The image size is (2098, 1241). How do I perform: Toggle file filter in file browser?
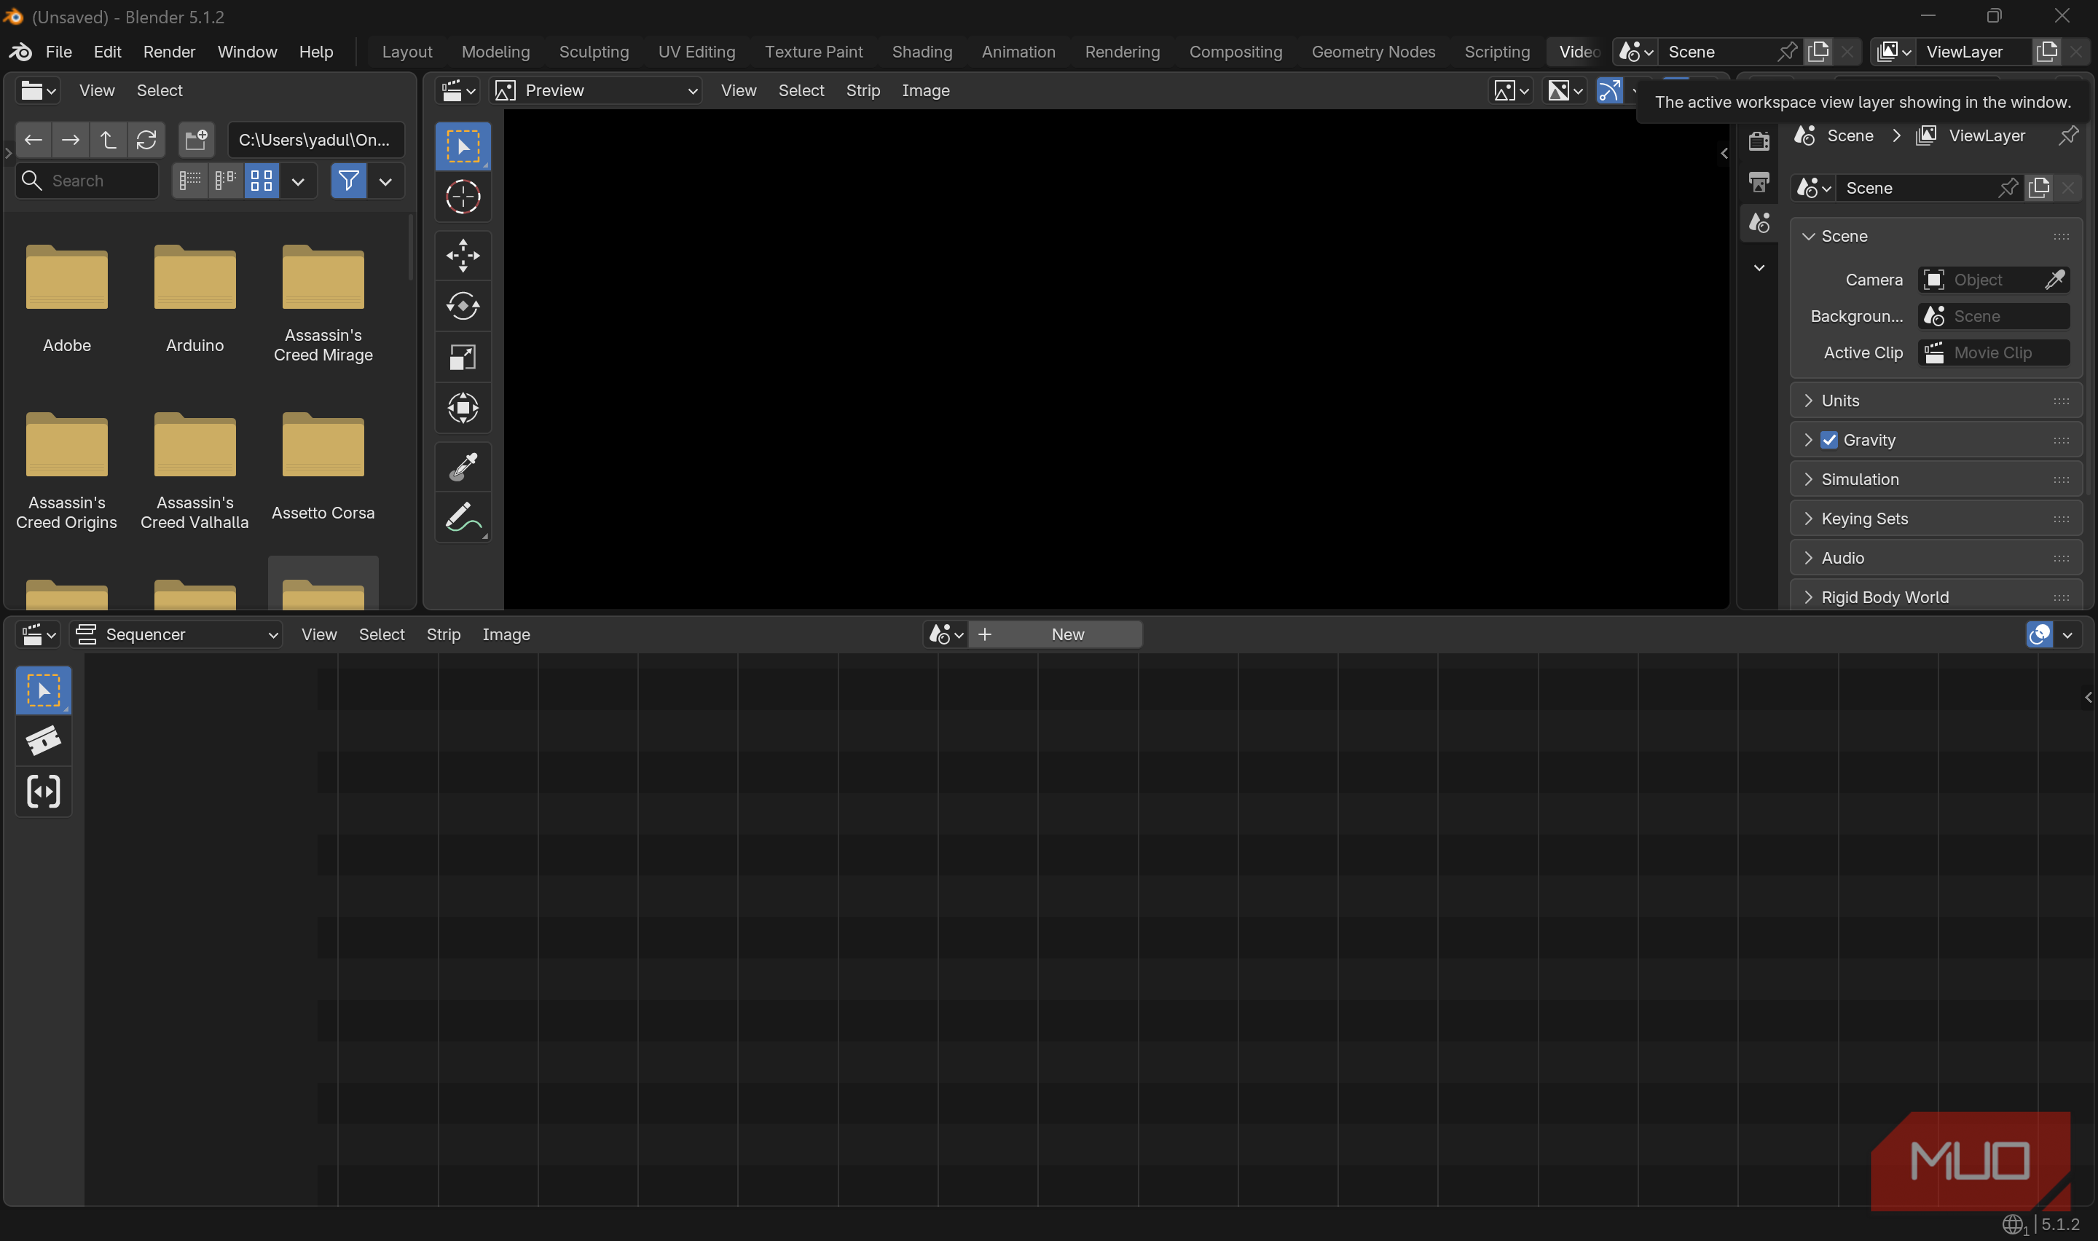349,181
